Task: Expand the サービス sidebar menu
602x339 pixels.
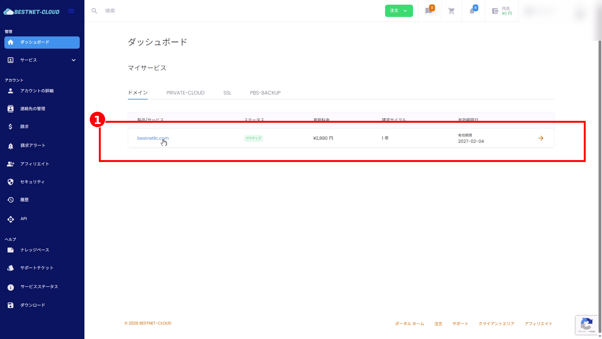Action: coord(42,60)
